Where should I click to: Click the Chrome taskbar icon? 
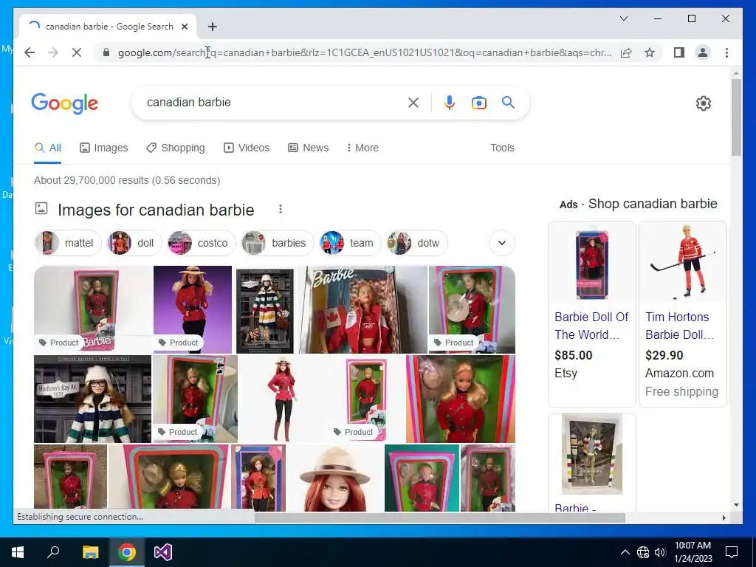tap(127, 552)
